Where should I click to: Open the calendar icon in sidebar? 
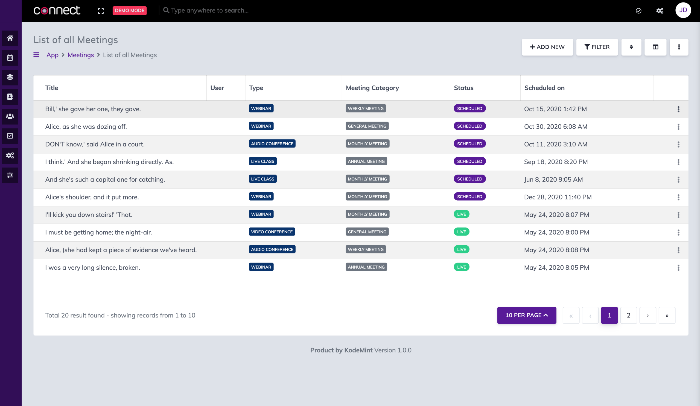coord(10,58)
